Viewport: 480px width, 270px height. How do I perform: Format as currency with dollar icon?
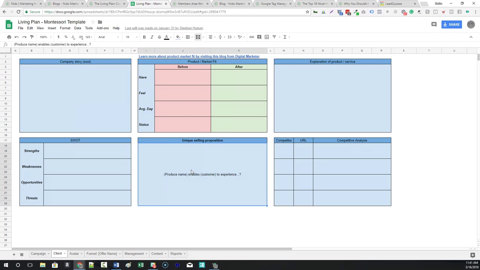(58, 37)
